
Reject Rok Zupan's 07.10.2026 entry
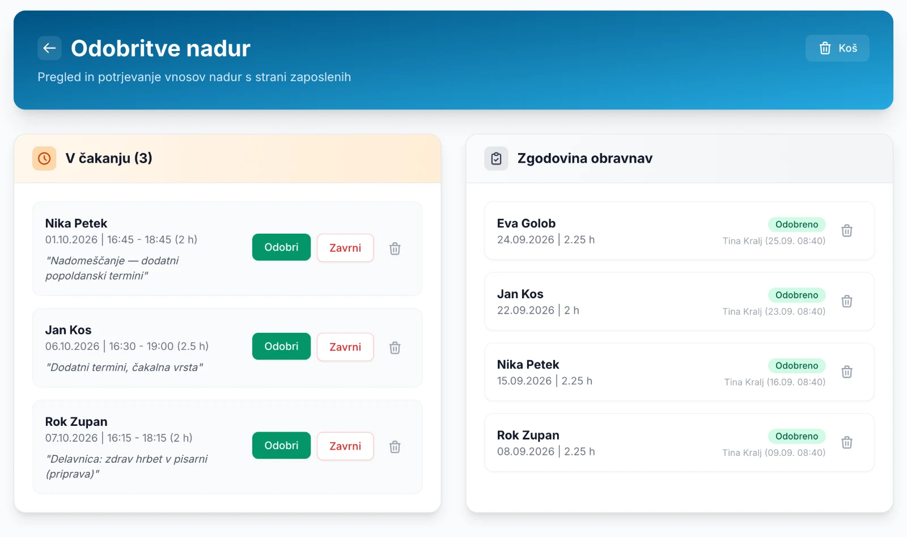tap(345, 446)
